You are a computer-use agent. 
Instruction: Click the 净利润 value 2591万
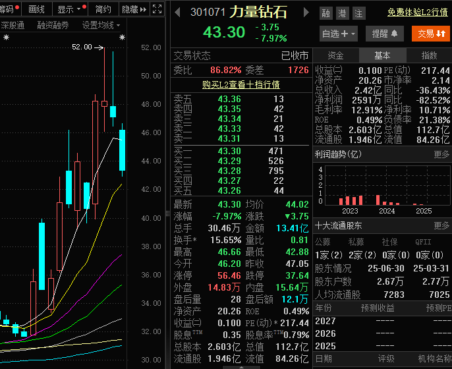pyautogui.click(x=366, y=100)
